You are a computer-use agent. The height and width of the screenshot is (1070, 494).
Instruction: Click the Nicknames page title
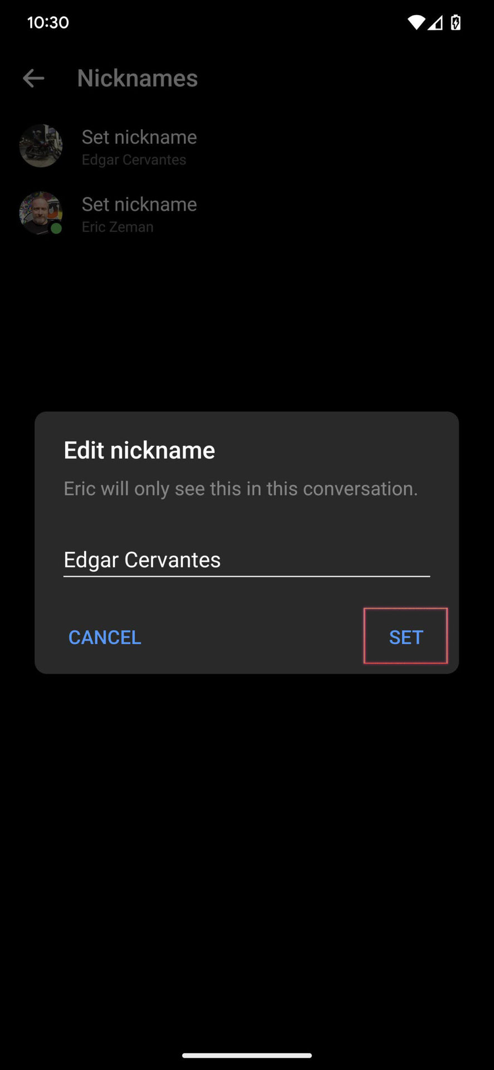(138, 79)
